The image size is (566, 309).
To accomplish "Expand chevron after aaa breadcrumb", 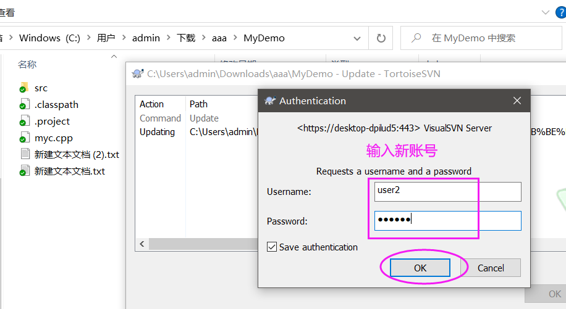I will [235, 38].
